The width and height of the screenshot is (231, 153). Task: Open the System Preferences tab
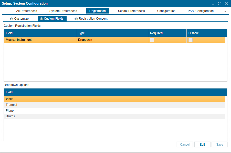(63, 11)
